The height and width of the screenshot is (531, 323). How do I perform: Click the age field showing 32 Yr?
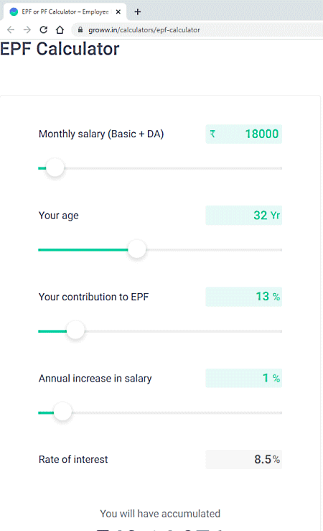tap(243, 216)
